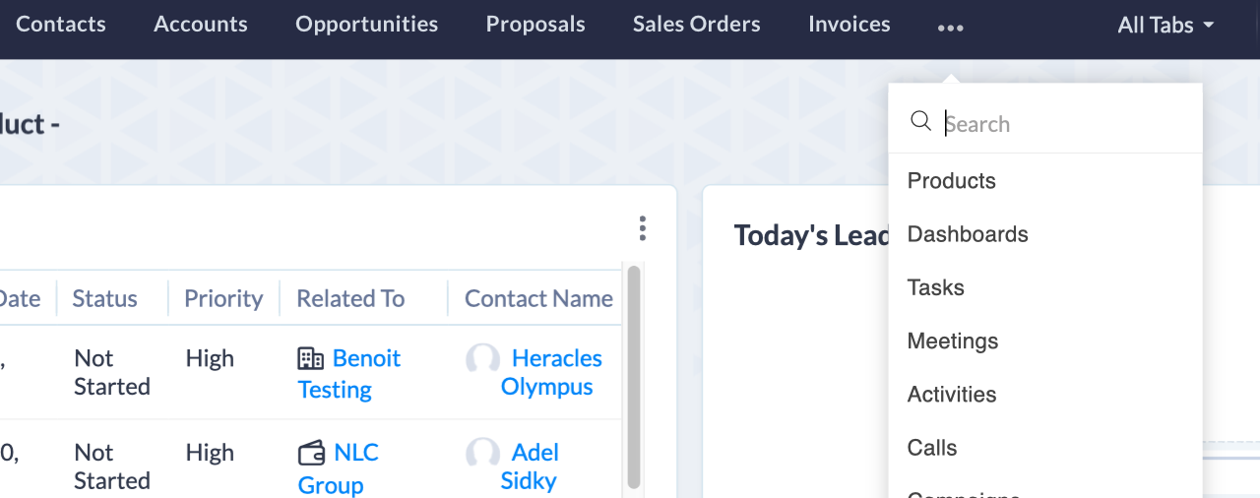The width and height of the screenshot is (1260, 498).
Task: Click the vertical ellipsis on tasks panel
Action: pyautogui.click(x=642, y=228)
